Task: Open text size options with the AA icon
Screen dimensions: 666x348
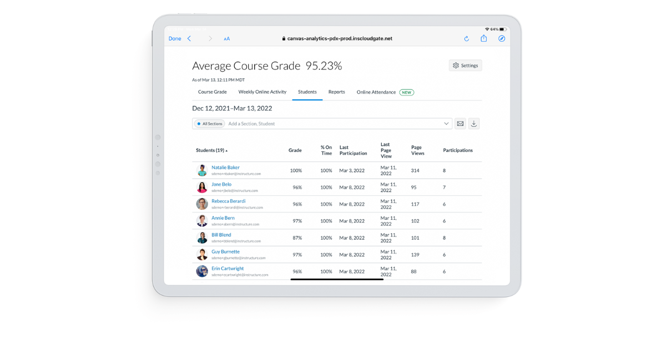Action: point(226,38)
